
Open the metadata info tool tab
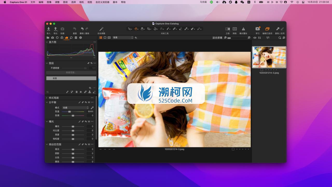[81, 38]
